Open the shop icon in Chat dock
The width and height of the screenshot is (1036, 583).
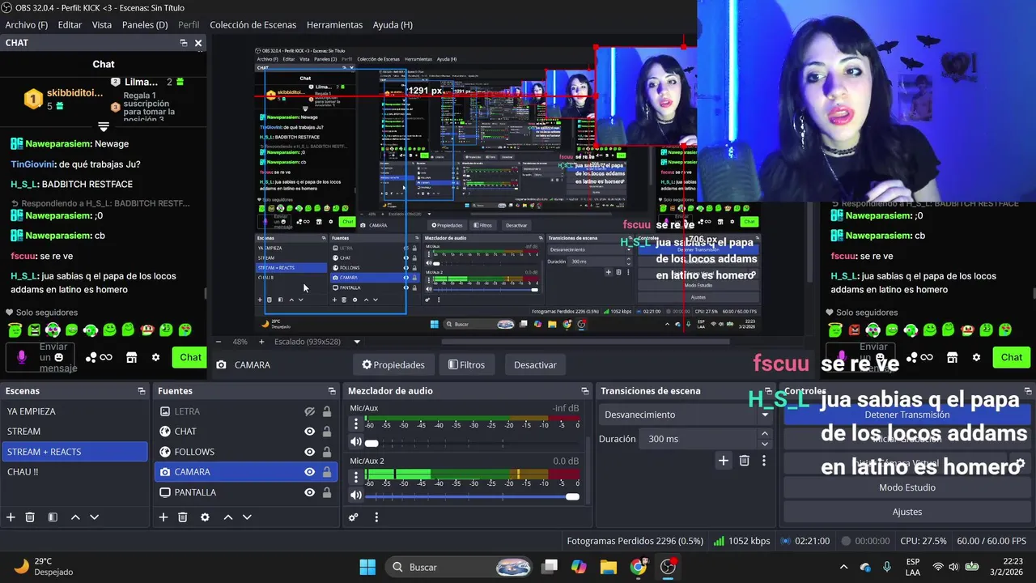pos(131,357)
